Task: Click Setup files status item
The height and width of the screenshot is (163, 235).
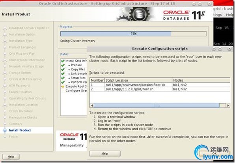Action: pyautogui.click(x=78, y=78)
